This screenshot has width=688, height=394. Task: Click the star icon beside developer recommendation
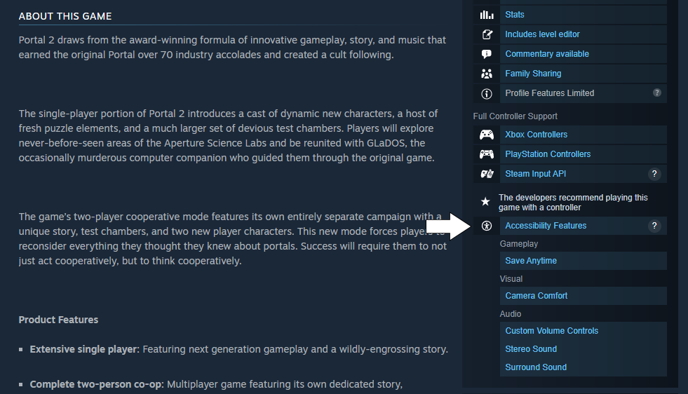pyautogui.click(x=485, y=202)
